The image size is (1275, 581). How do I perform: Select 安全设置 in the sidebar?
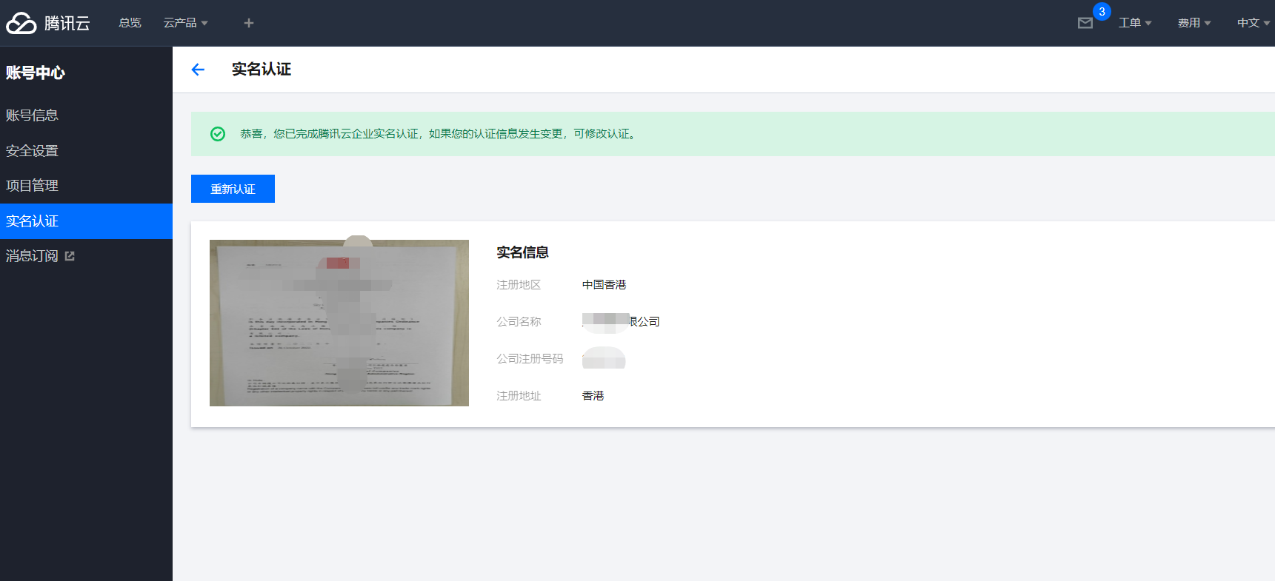coord(86,151)
